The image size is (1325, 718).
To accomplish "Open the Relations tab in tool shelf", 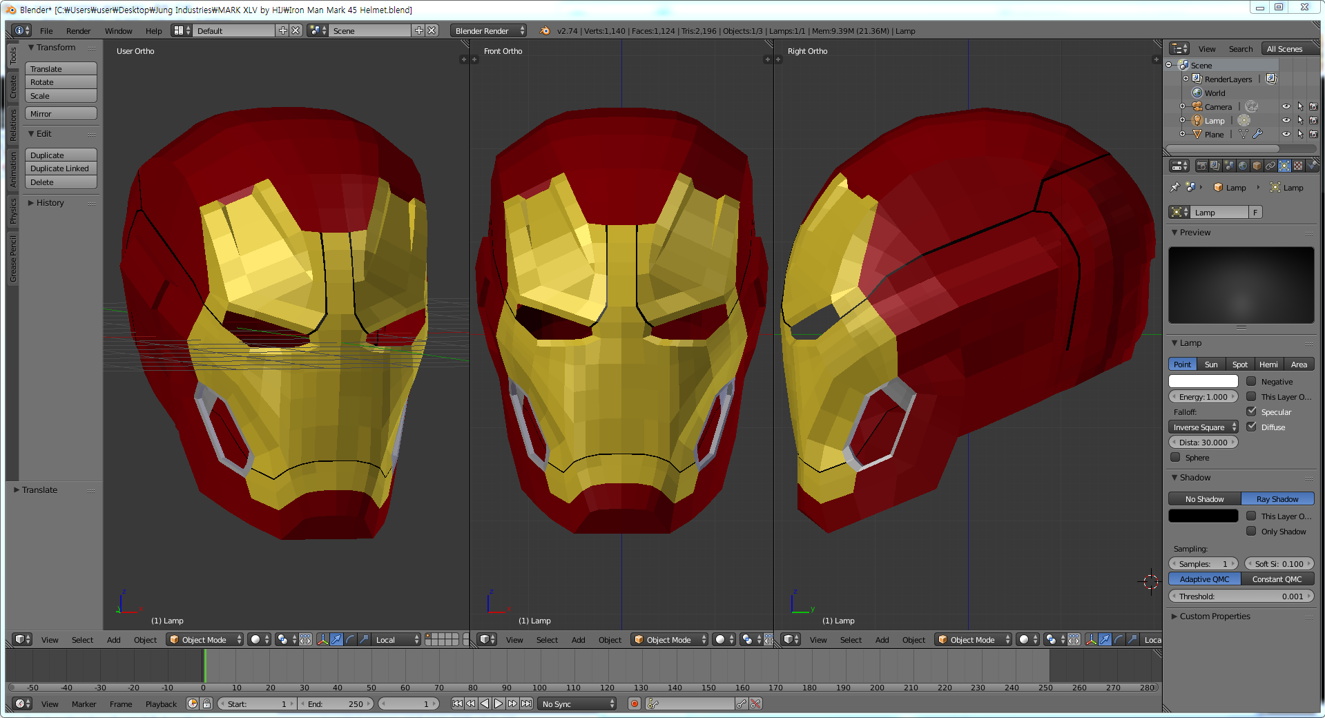I will 12,124.
